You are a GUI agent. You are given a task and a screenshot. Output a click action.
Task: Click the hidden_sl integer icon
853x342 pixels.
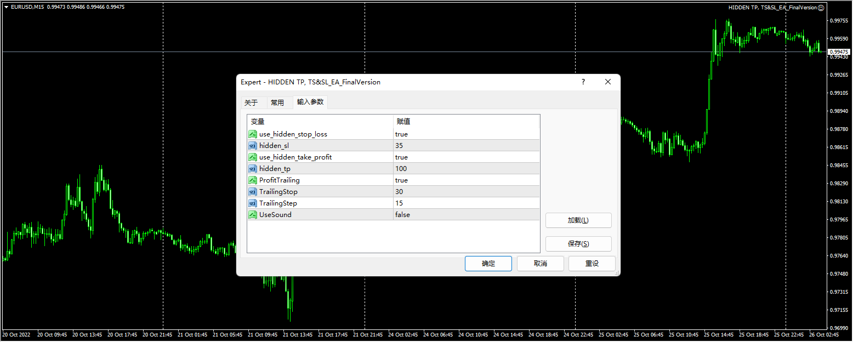[253, 146]
